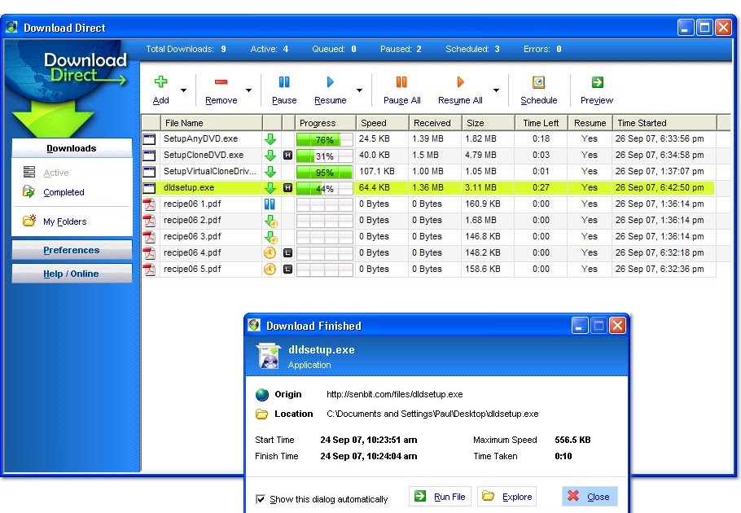Click the Active list icon in the sidebar
The height and width of the screenshot is (513, 741).
point(29,172)
